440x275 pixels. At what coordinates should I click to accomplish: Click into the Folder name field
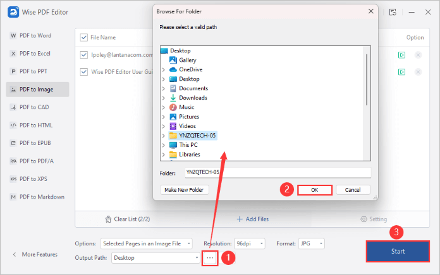click(x=278, y=172)
